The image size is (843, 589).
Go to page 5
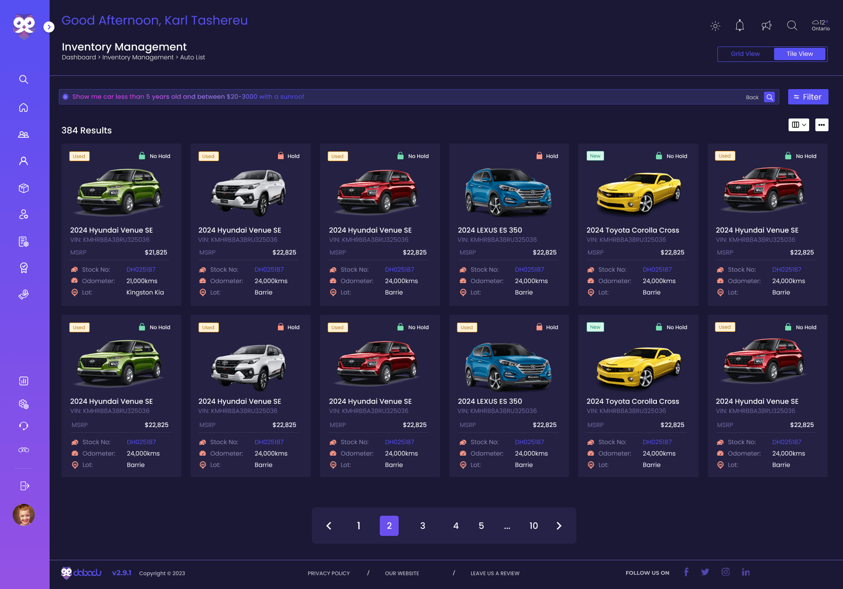[x=481, y=526]
